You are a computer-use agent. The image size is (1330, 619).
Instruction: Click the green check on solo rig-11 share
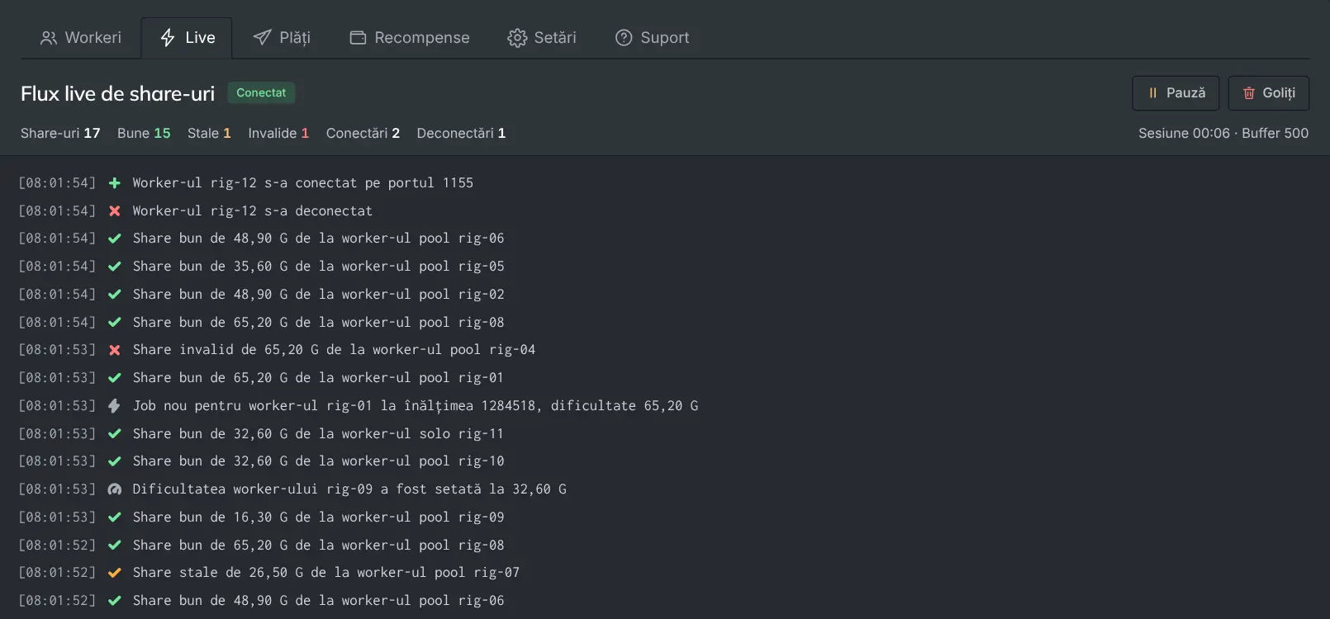(x=115, y=434)
